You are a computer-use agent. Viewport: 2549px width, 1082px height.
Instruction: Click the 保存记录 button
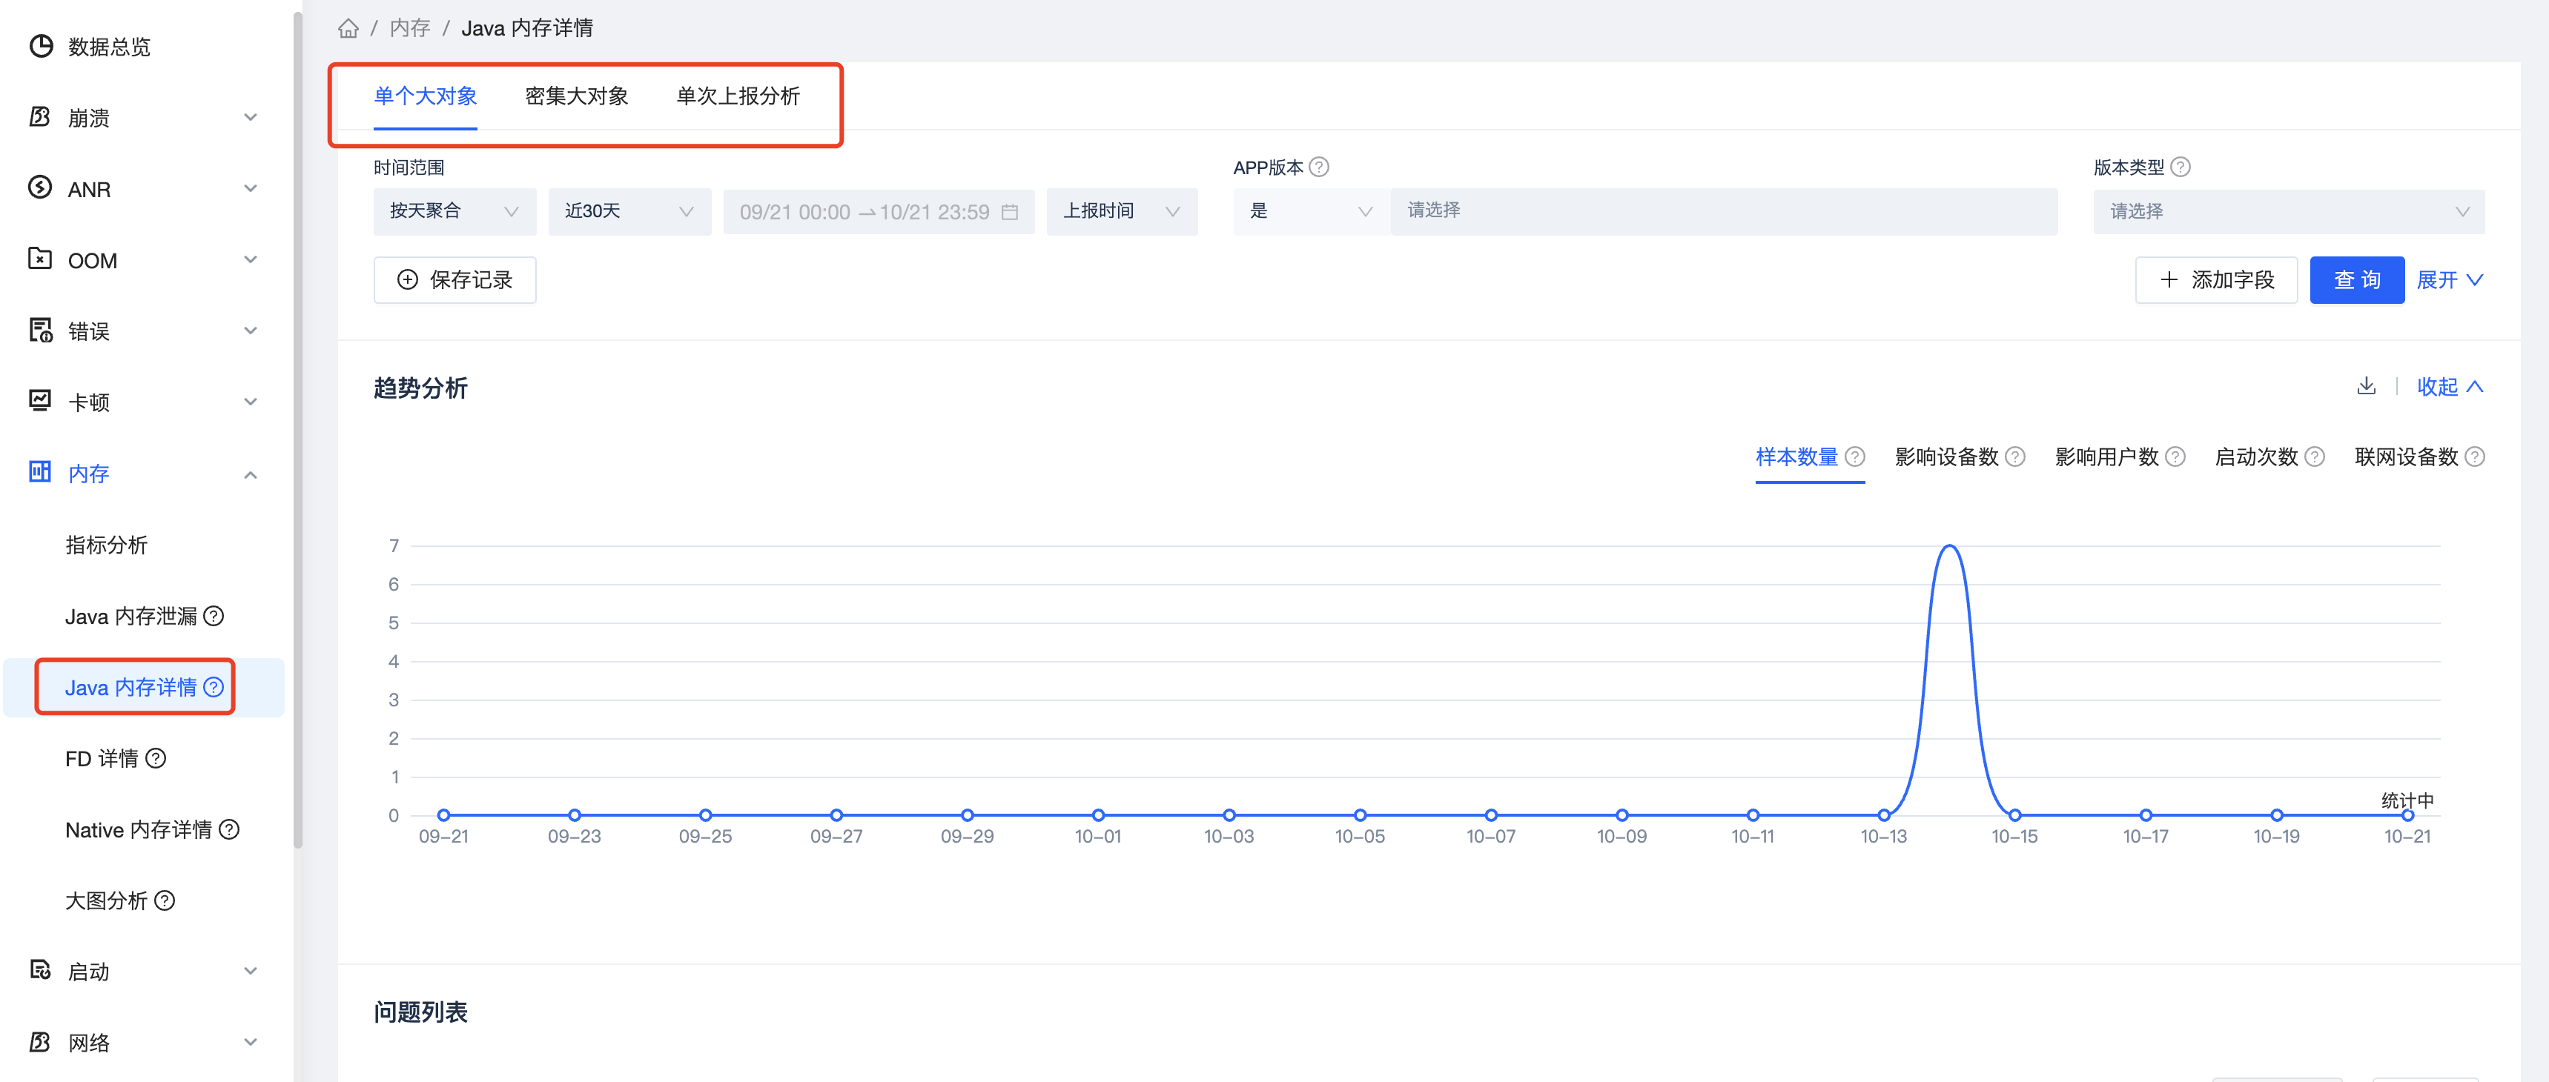point(454,280)
